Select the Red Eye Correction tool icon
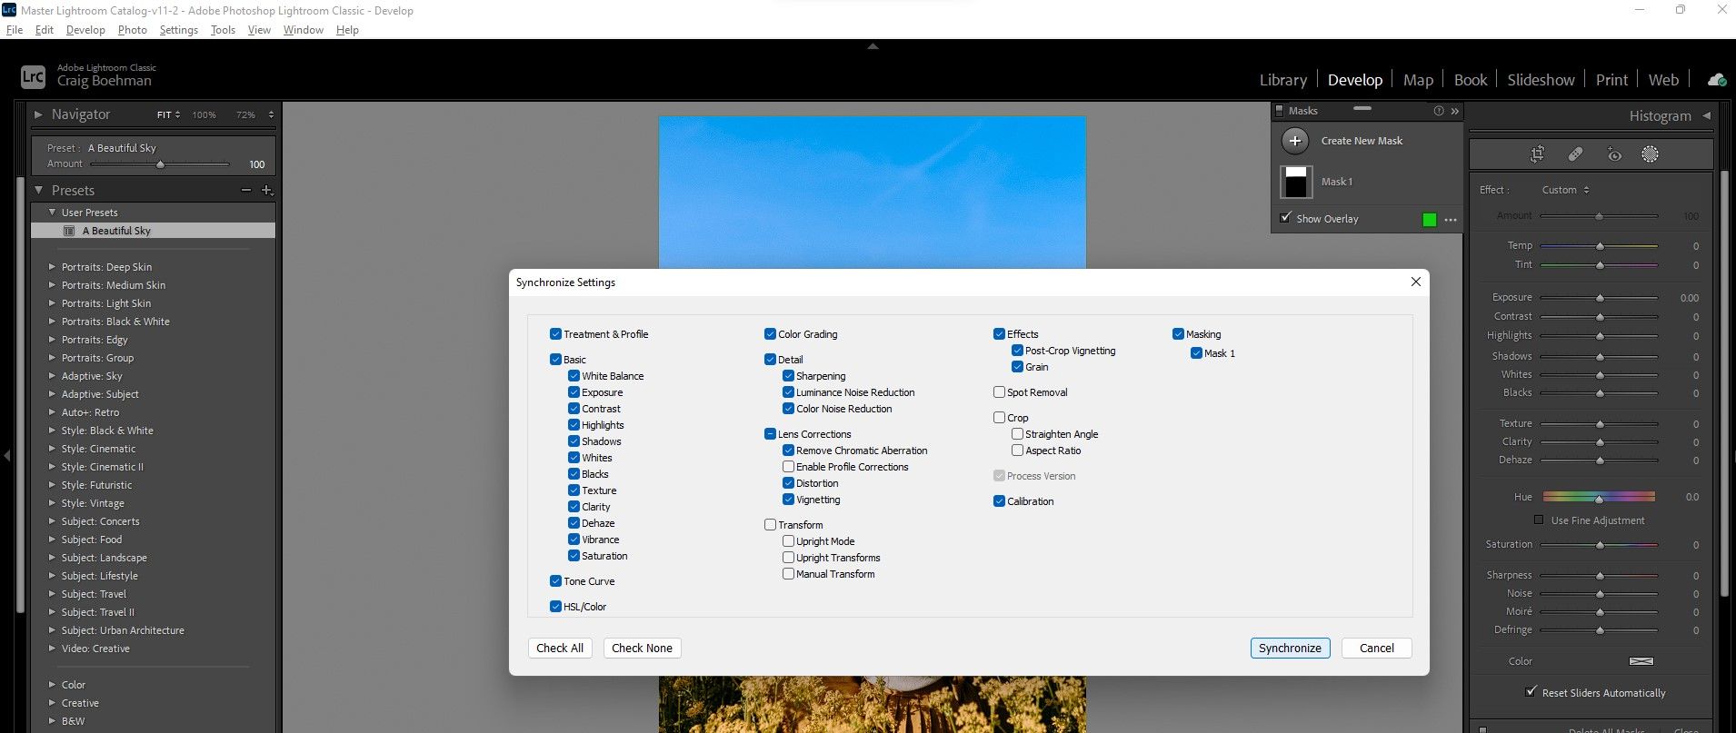Screen dimensions: 1736x733 (1614, 154)
